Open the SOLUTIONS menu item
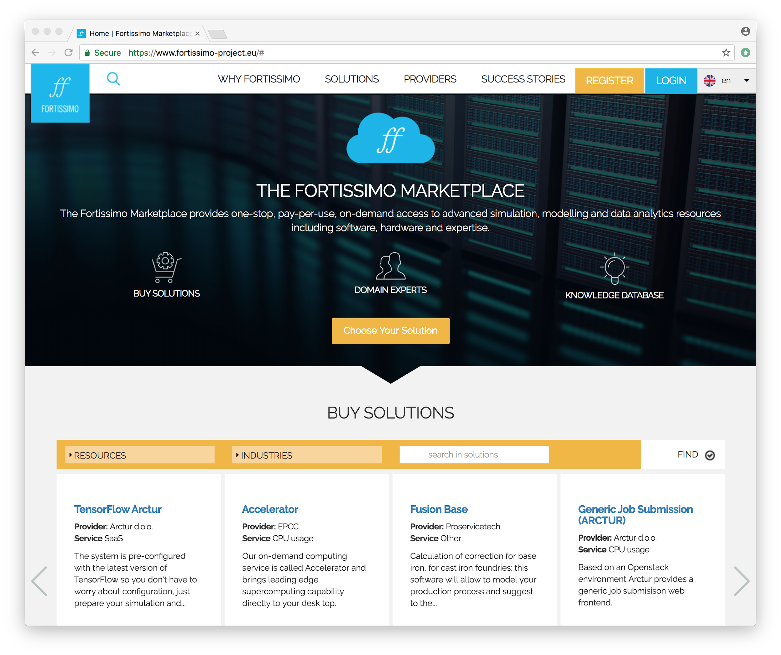The width and height of the screenshot is (781, 655). point(351,79)
